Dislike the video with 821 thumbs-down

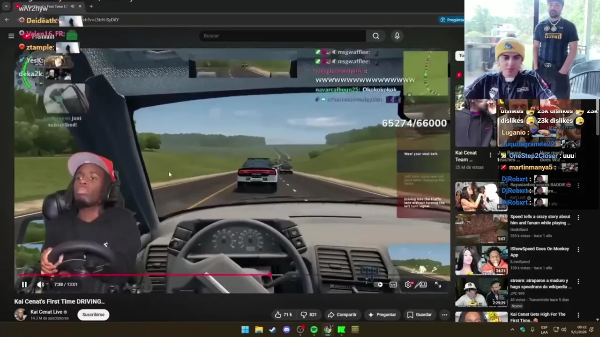click(308, 315)
